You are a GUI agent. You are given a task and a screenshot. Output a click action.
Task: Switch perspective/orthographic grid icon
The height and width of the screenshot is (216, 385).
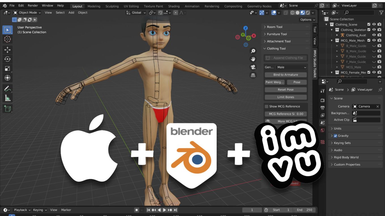(x=253, y=75)
